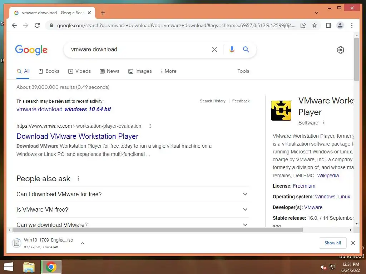Open File Explorer from the taskbar
Viewport: 366px width, 274px height.
[29, 267]
